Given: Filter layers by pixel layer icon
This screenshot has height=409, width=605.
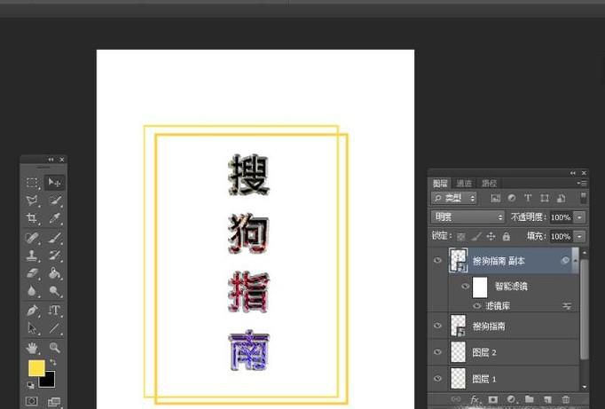Looking at the screenshot, I should [495, 199].
